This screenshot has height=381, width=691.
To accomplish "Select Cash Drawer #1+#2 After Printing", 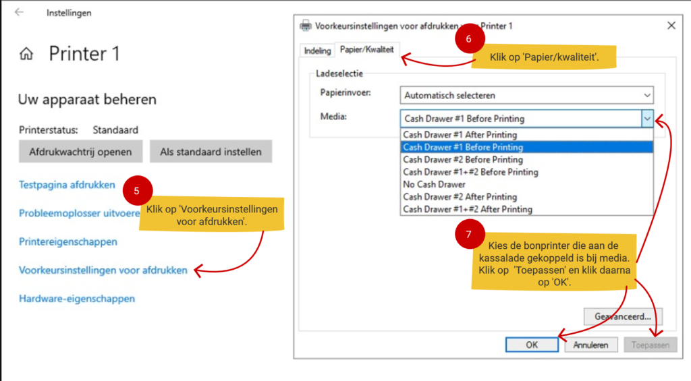I will pos(467,209).
